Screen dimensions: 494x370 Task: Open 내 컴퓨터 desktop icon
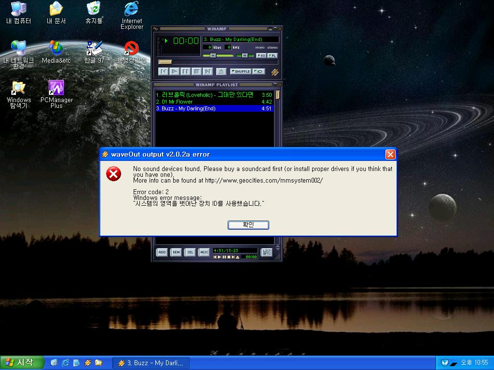point(19,13)
